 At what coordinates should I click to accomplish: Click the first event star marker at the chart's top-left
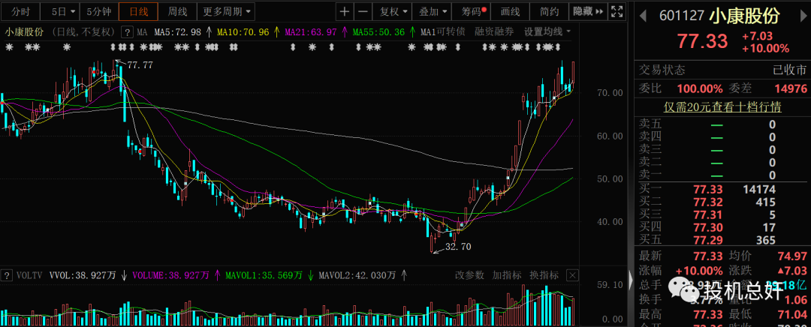pyautogui.click(x=9, y=47)
